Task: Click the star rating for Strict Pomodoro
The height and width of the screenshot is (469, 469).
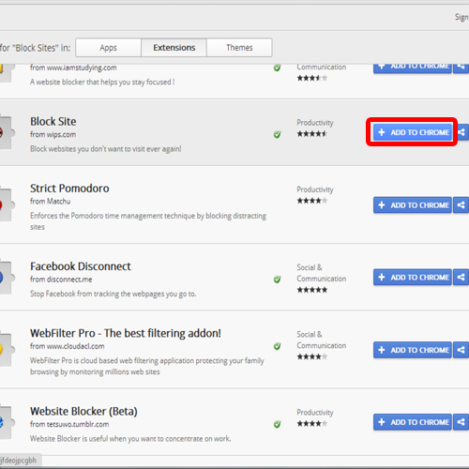Action: (312, 201)
